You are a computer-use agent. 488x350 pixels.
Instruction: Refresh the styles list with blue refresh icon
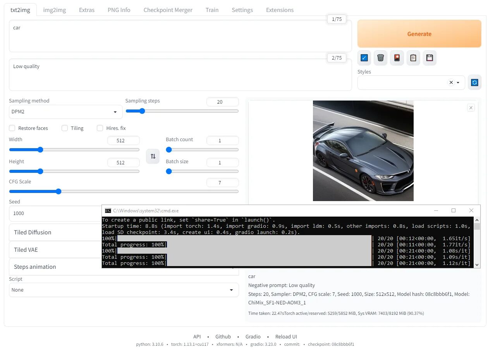(474, 82)
